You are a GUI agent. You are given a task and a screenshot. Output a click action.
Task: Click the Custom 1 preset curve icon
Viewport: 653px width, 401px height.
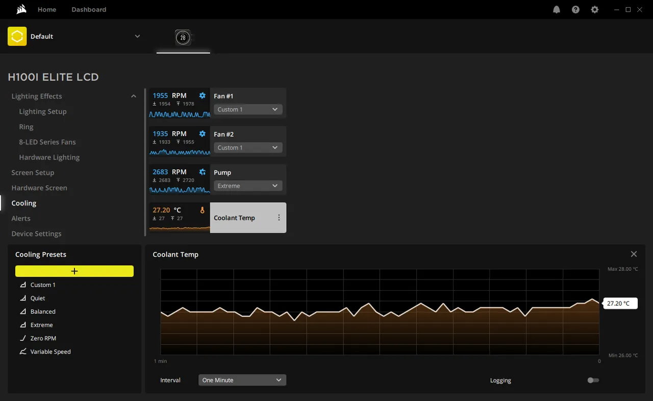tap(23, 285)
